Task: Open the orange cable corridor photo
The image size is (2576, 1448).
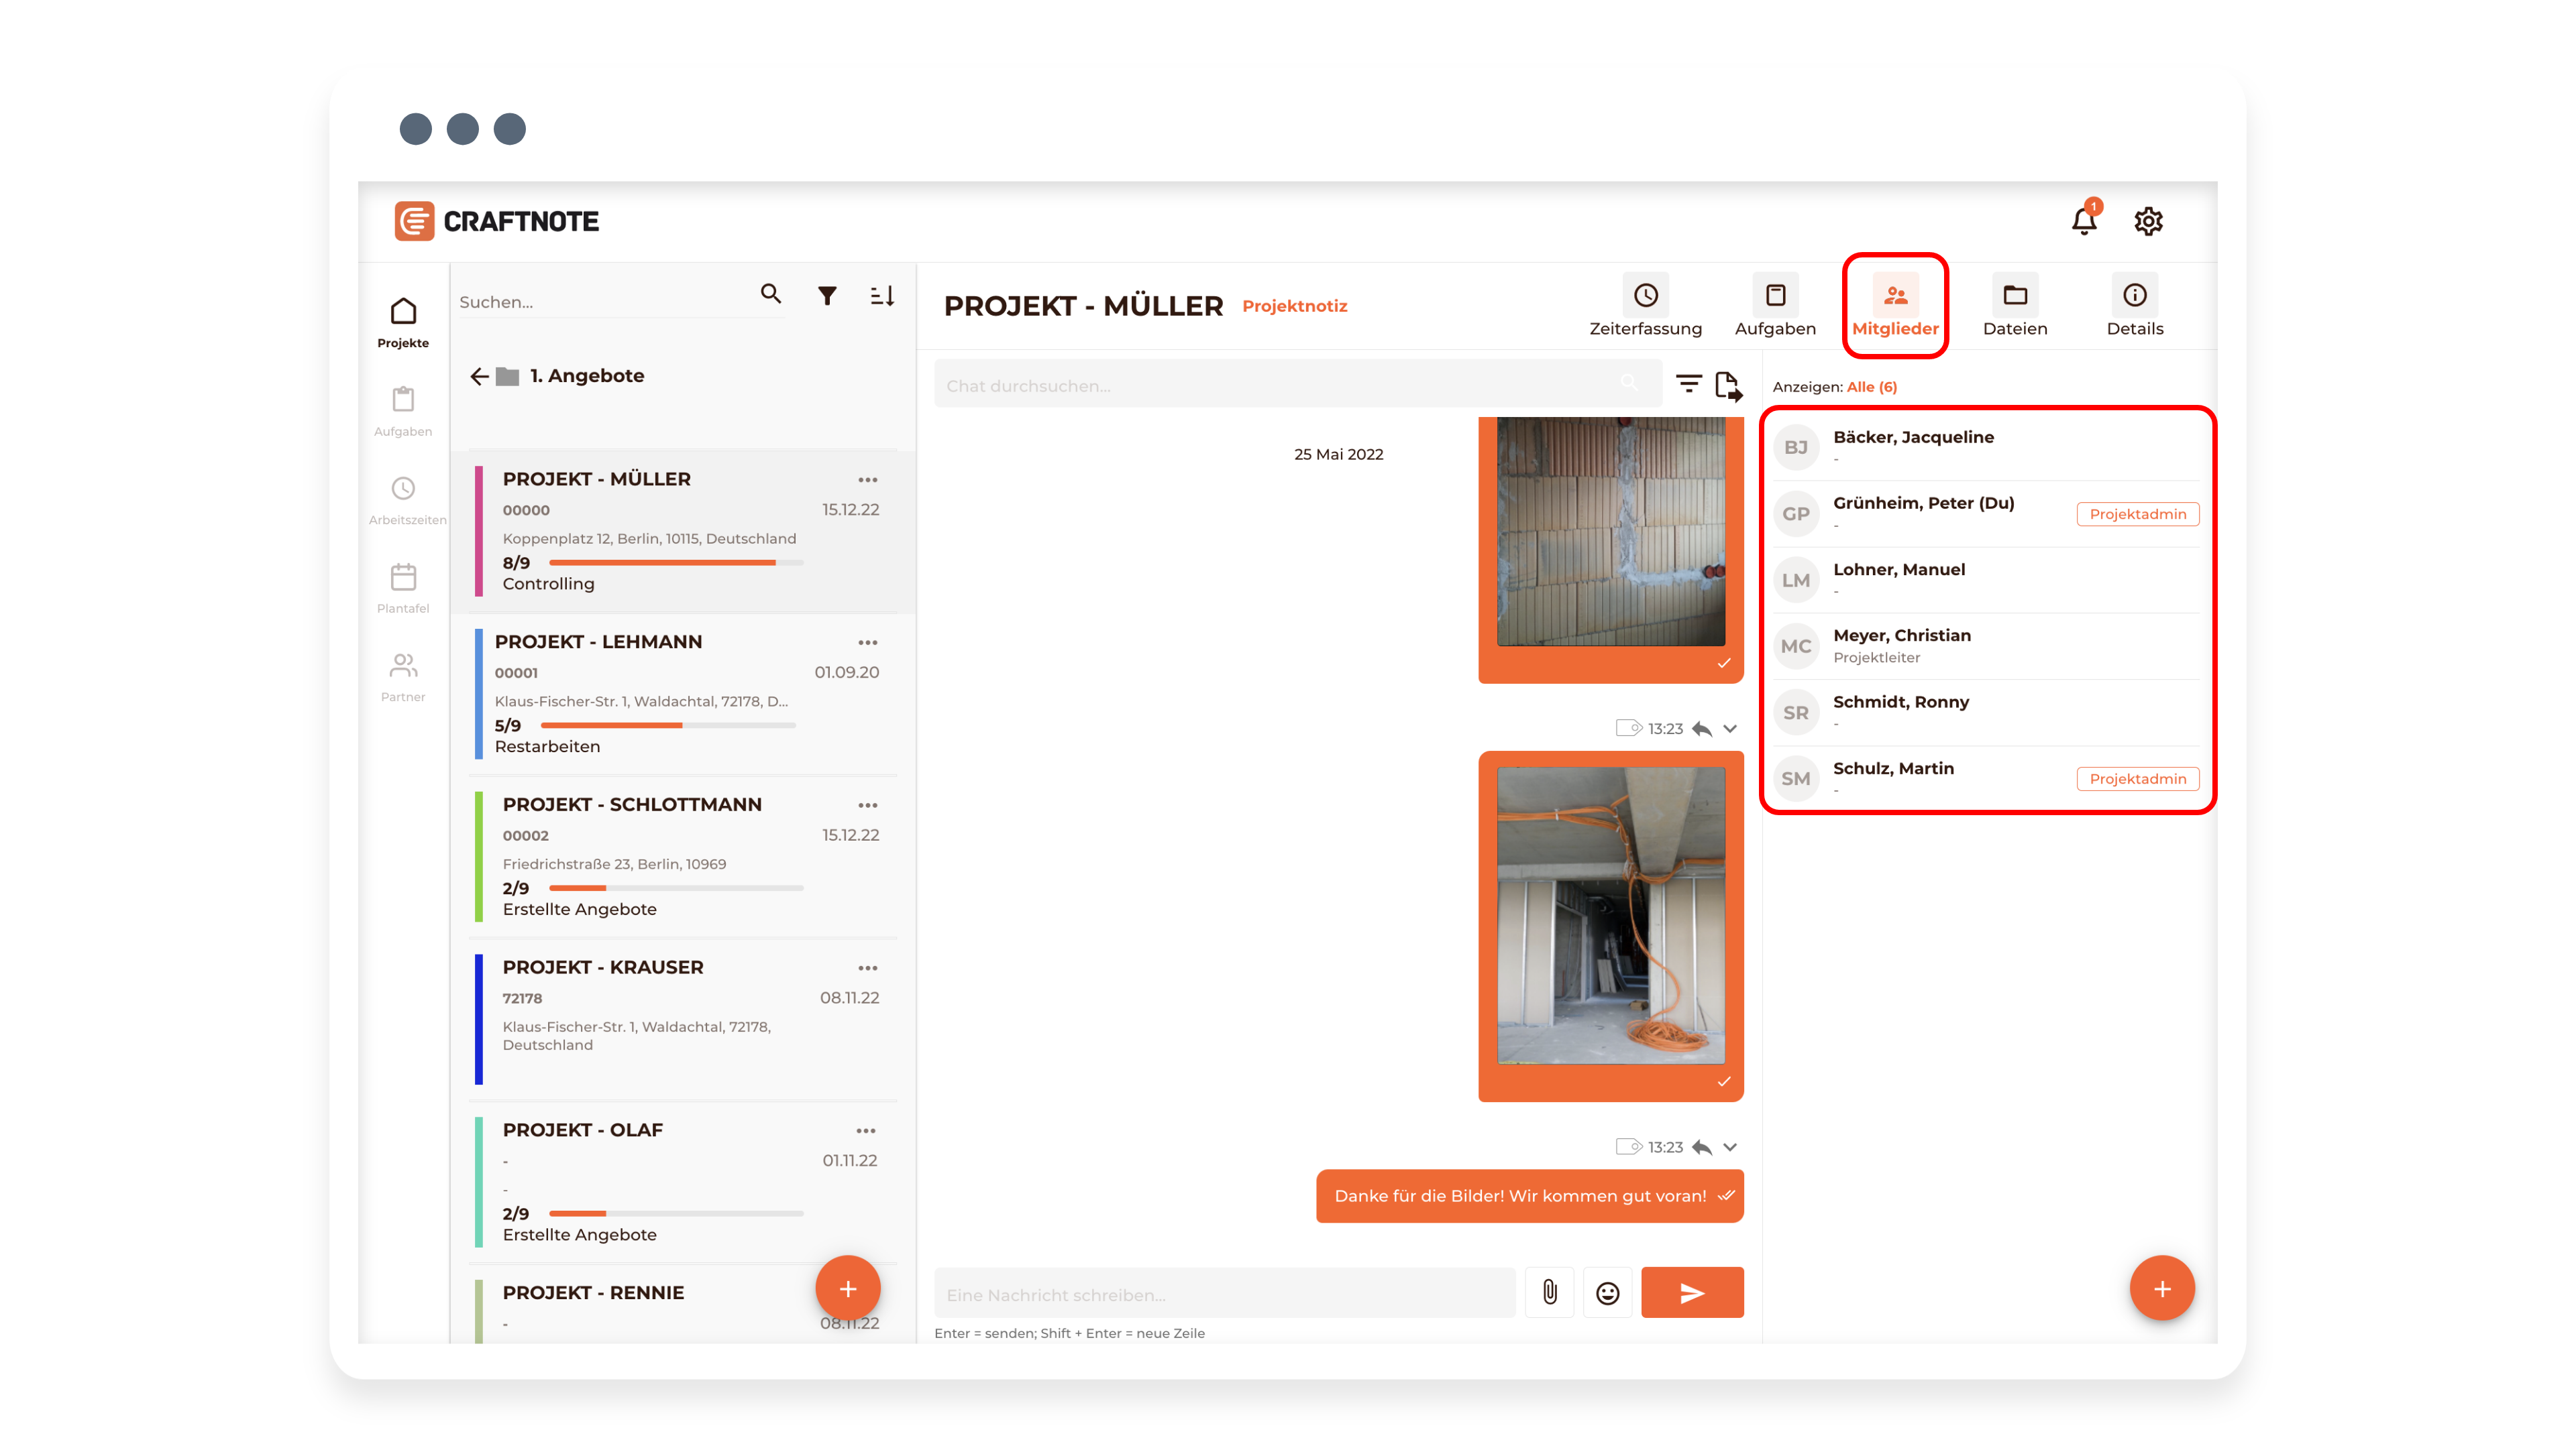Action: (1611, 915)
